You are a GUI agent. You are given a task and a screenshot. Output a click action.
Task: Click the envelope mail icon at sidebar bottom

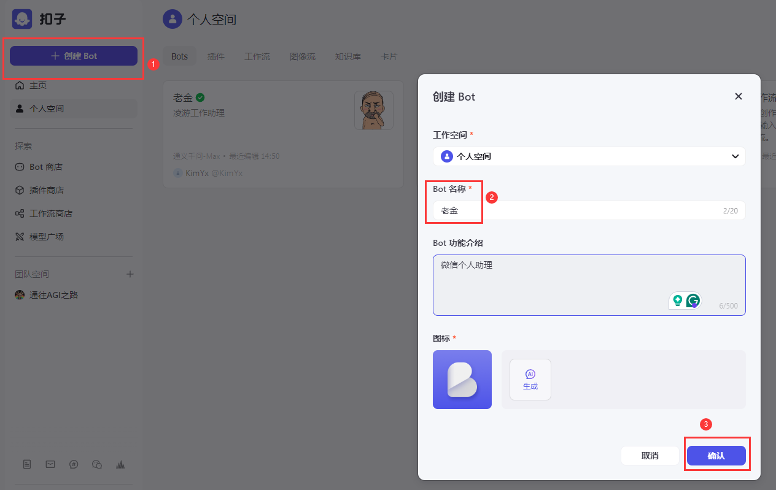click(x=50, y=464)
